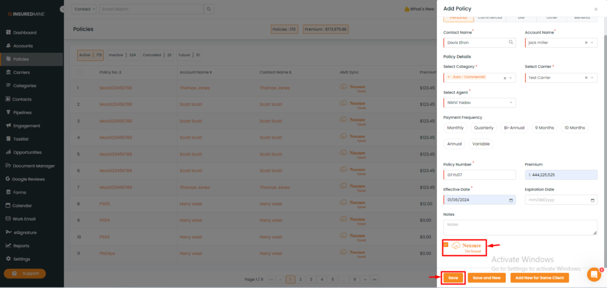Expand the Select Carrier dropdown arrow
The height and width of the screenshot is (288, 607).
pos(592,77)
